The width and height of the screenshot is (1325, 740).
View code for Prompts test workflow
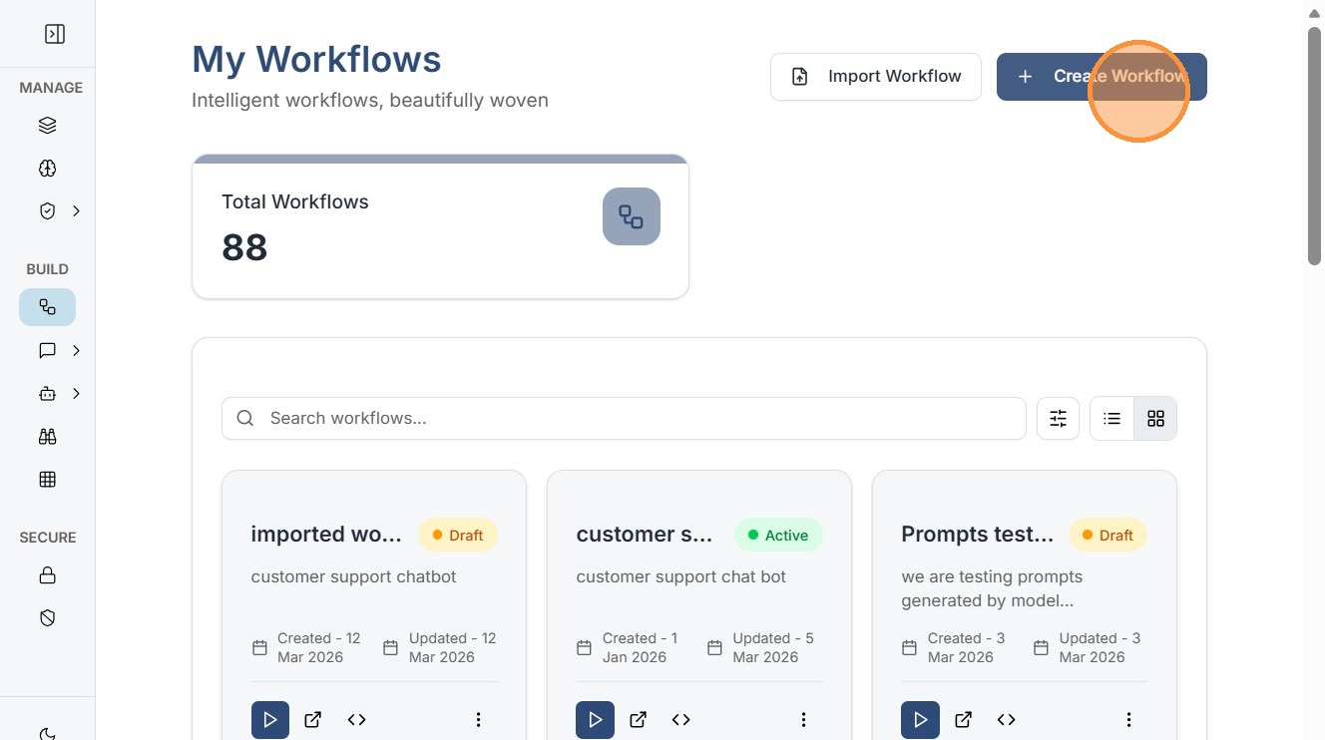pyautogui.click(x=1006, y=720)
